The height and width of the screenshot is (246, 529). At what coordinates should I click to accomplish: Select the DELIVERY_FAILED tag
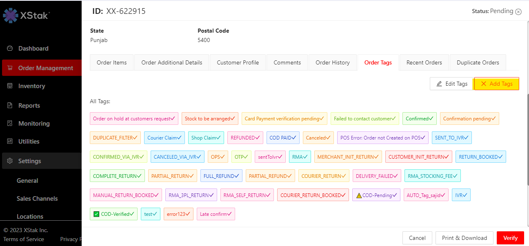[376, 176]
